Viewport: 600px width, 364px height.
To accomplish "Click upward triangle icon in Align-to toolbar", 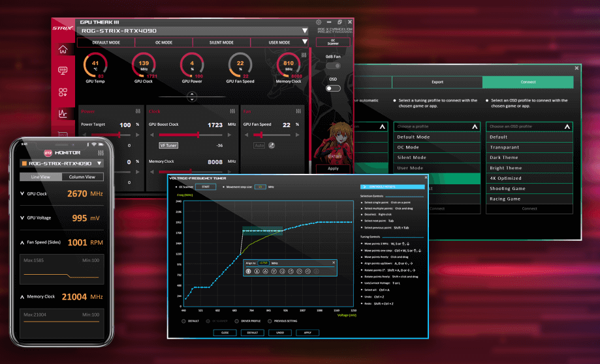I will [265, 272].
